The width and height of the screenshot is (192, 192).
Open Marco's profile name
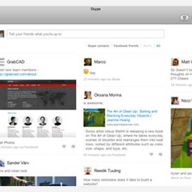[x=100, y=62]
